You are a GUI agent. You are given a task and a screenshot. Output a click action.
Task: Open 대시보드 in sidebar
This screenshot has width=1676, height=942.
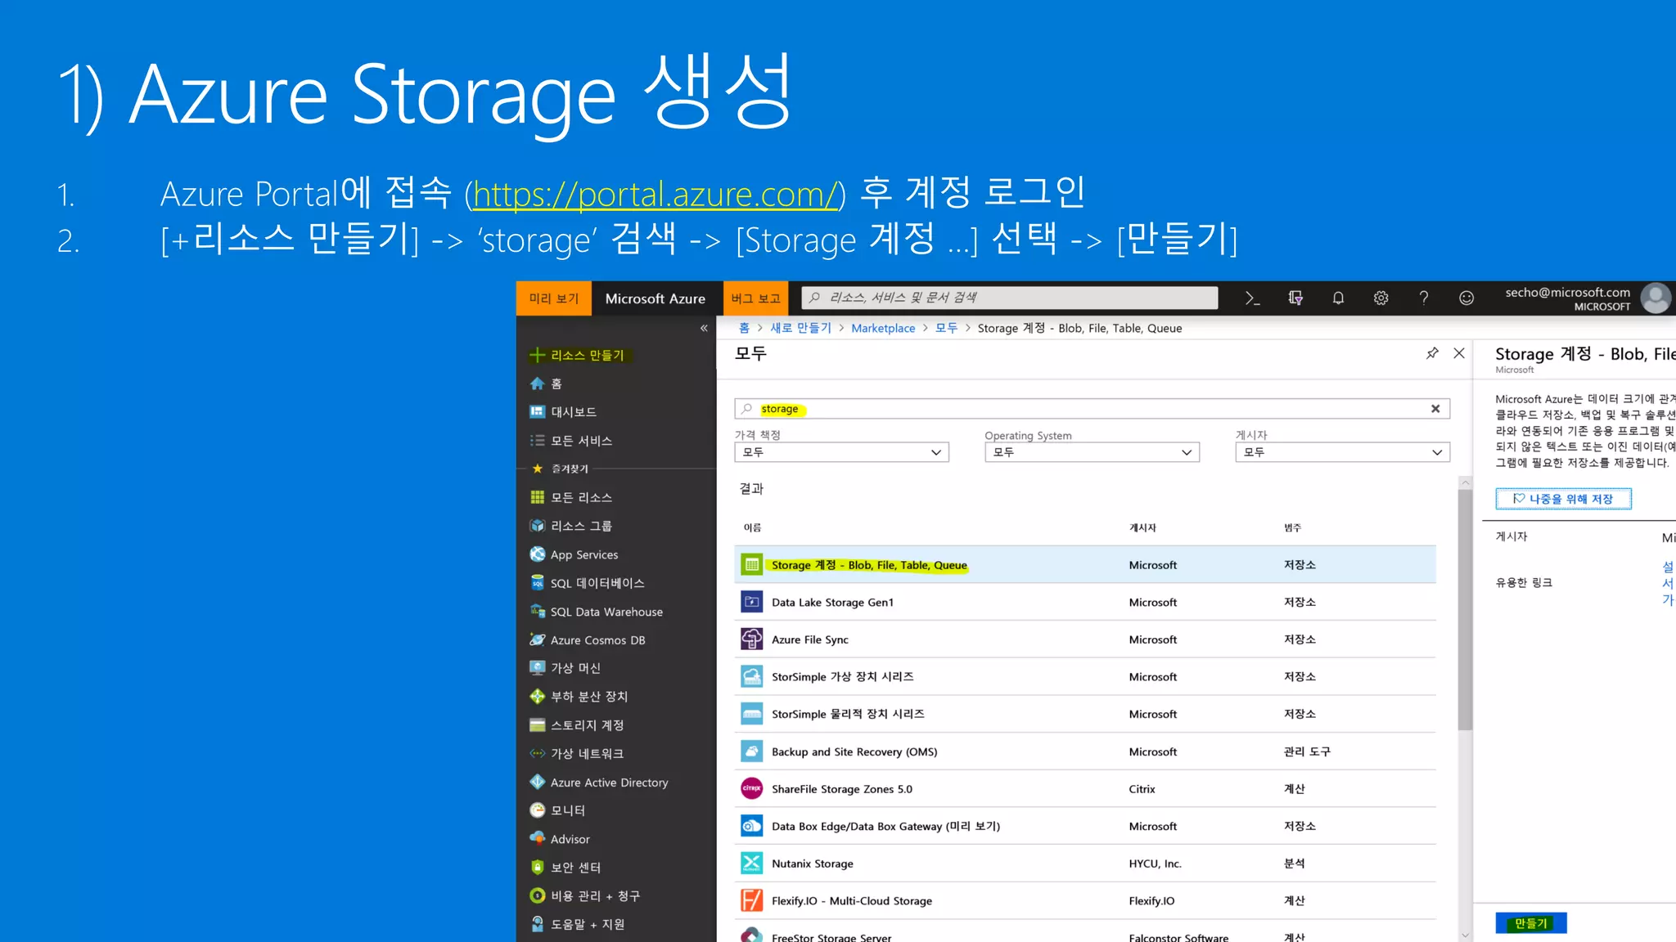click(x=563, y=412)
